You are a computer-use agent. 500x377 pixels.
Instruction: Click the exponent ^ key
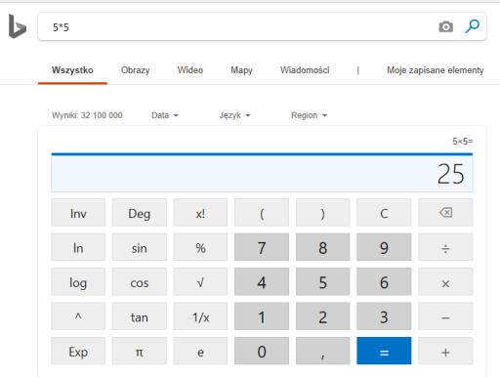coord(78,316)
